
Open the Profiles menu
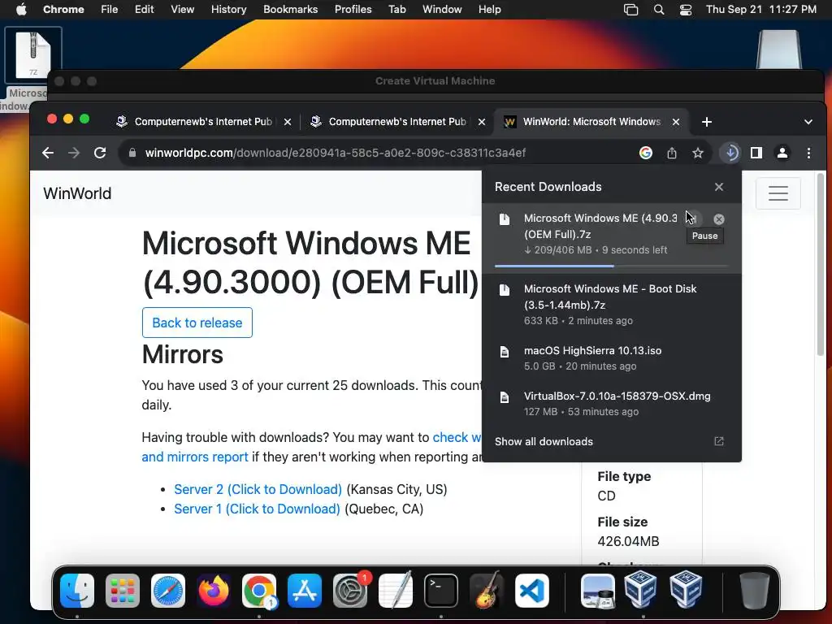[x=353, y=10]
